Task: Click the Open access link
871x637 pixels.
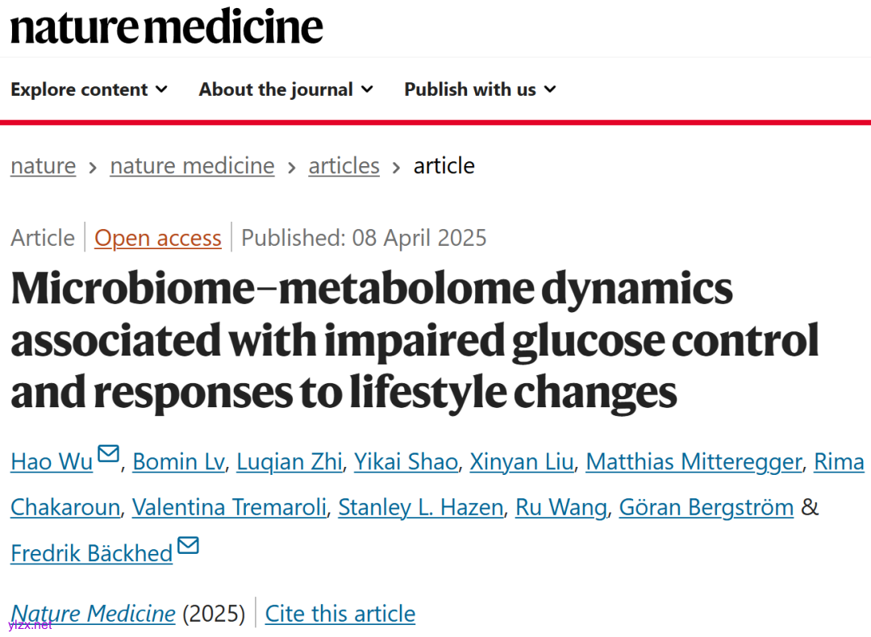Action: [157, 239]
